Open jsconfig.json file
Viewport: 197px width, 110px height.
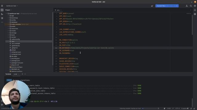pos(14,58)
